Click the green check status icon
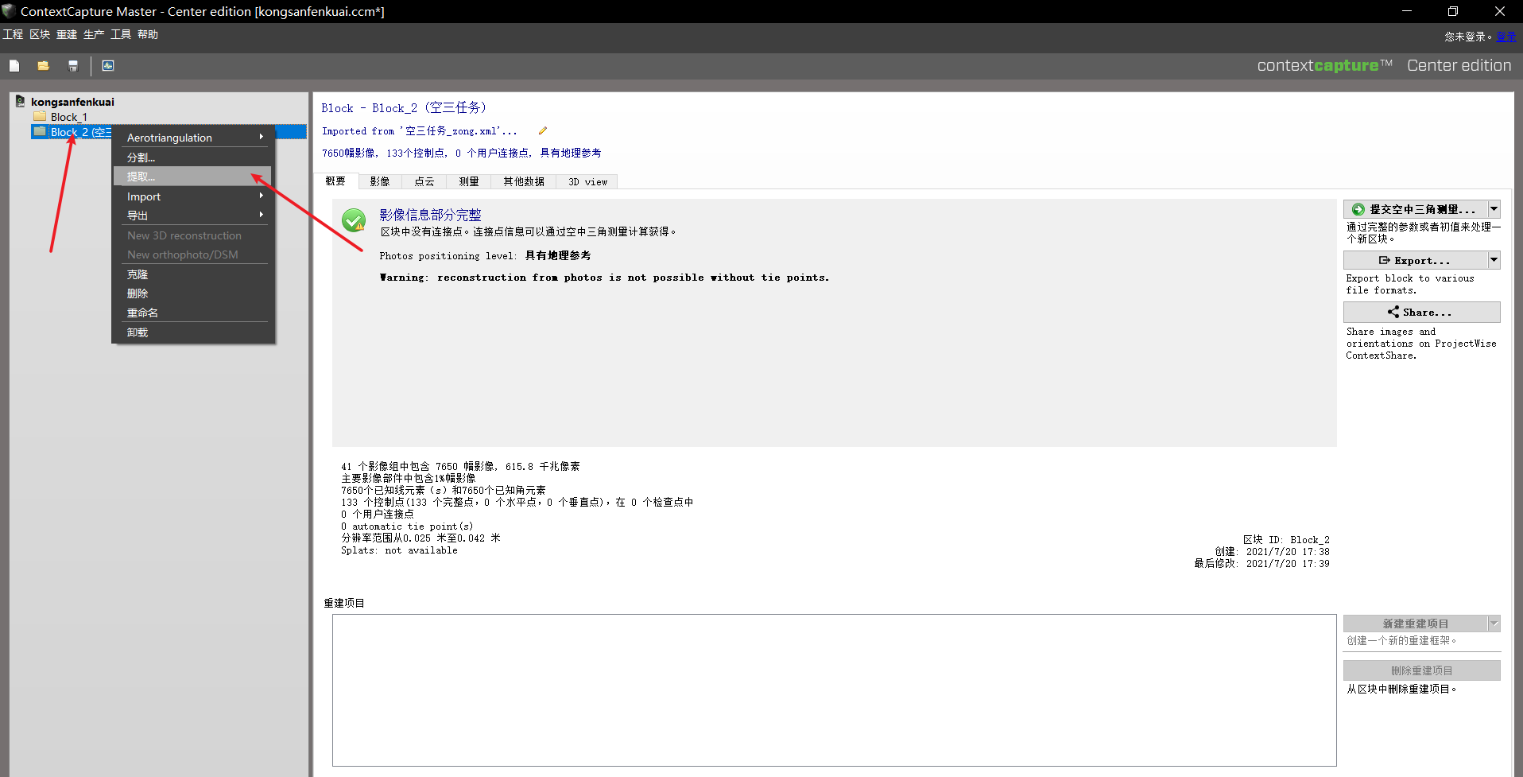The width and height of the screenshot is (1523, 777). click(354, 220)
